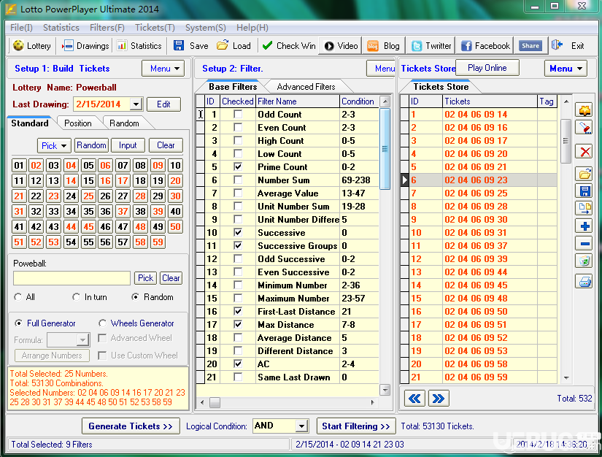Click the blue plus add icon

click(584, 226)
